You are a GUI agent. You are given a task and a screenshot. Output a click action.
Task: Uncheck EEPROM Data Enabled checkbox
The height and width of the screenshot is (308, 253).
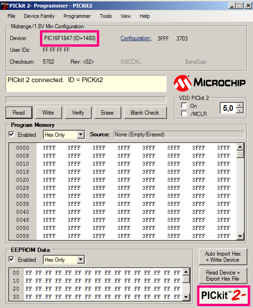[x=12, y=259]
